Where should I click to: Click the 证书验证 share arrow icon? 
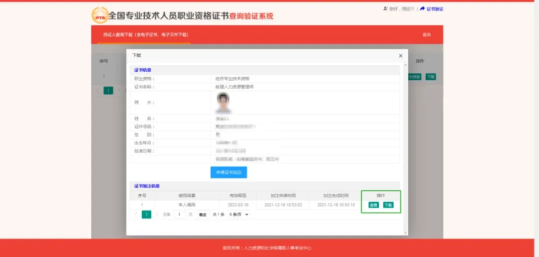pos(423,8)
